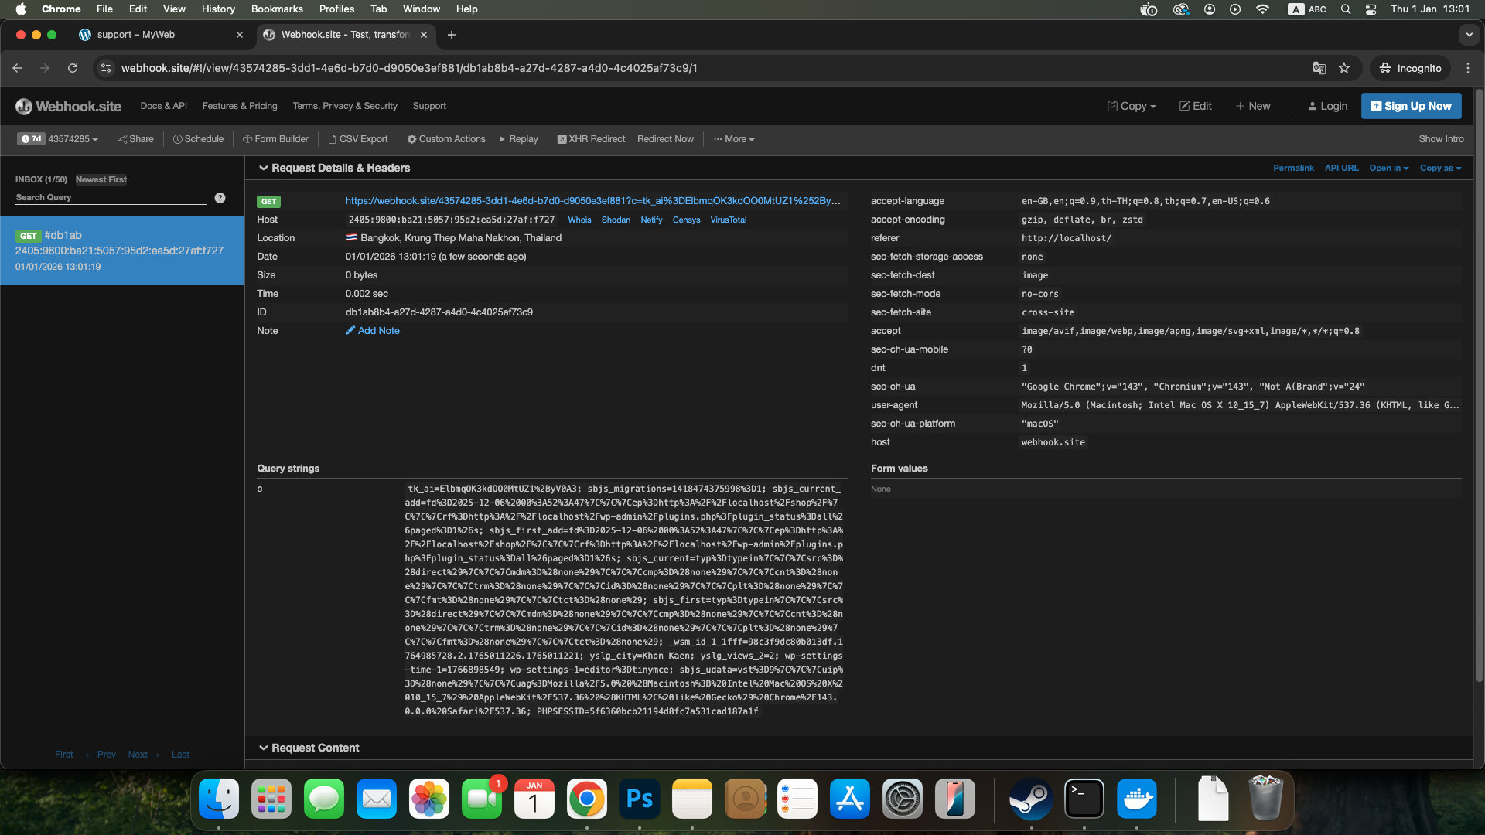
Task: Reload the page with refresh icon
Action: tap(73, 68)
